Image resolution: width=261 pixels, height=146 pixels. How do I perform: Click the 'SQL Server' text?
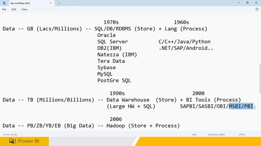coord(113,42)
